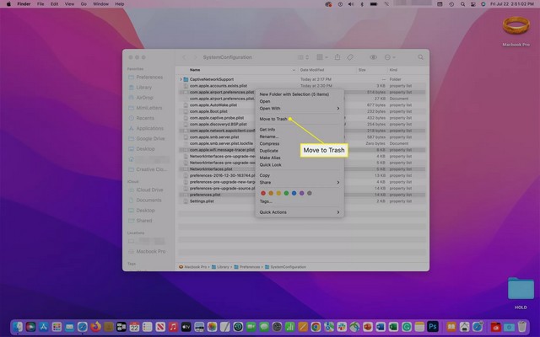Click Compress in the context menu

(270, 144)
